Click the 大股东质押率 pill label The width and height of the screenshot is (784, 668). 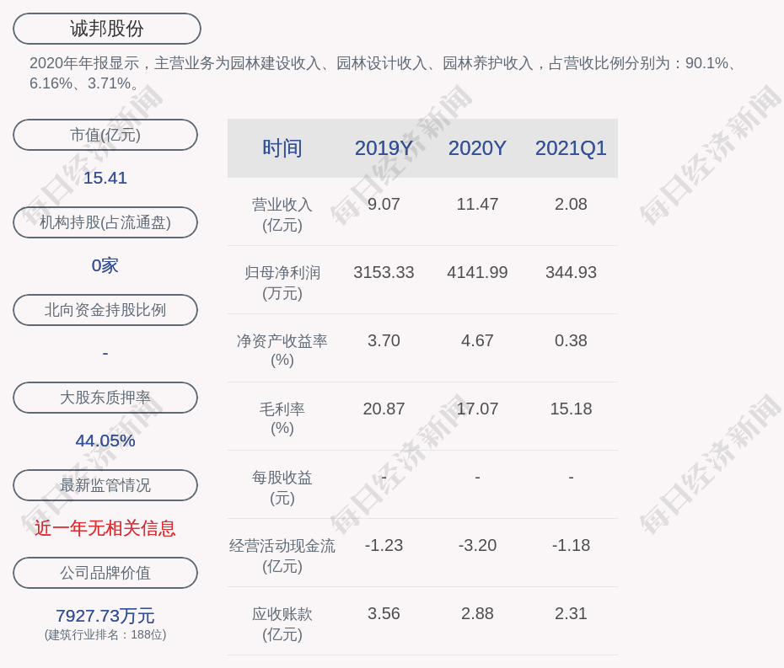(x=105, y=398)
